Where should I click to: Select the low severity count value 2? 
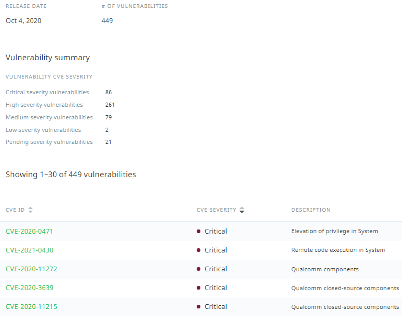(x=107, y=130)
